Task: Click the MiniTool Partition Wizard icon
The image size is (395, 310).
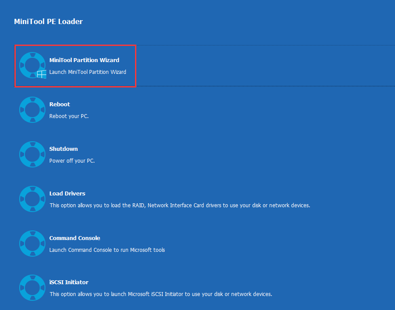Action: [x=32, y=65]
